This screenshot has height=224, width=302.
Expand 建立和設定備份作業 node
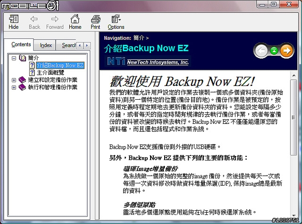click(x=14, y=80)
